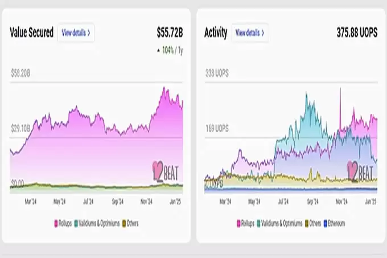Click the L2BEAT logo on Activity chart

pos(360,171)
